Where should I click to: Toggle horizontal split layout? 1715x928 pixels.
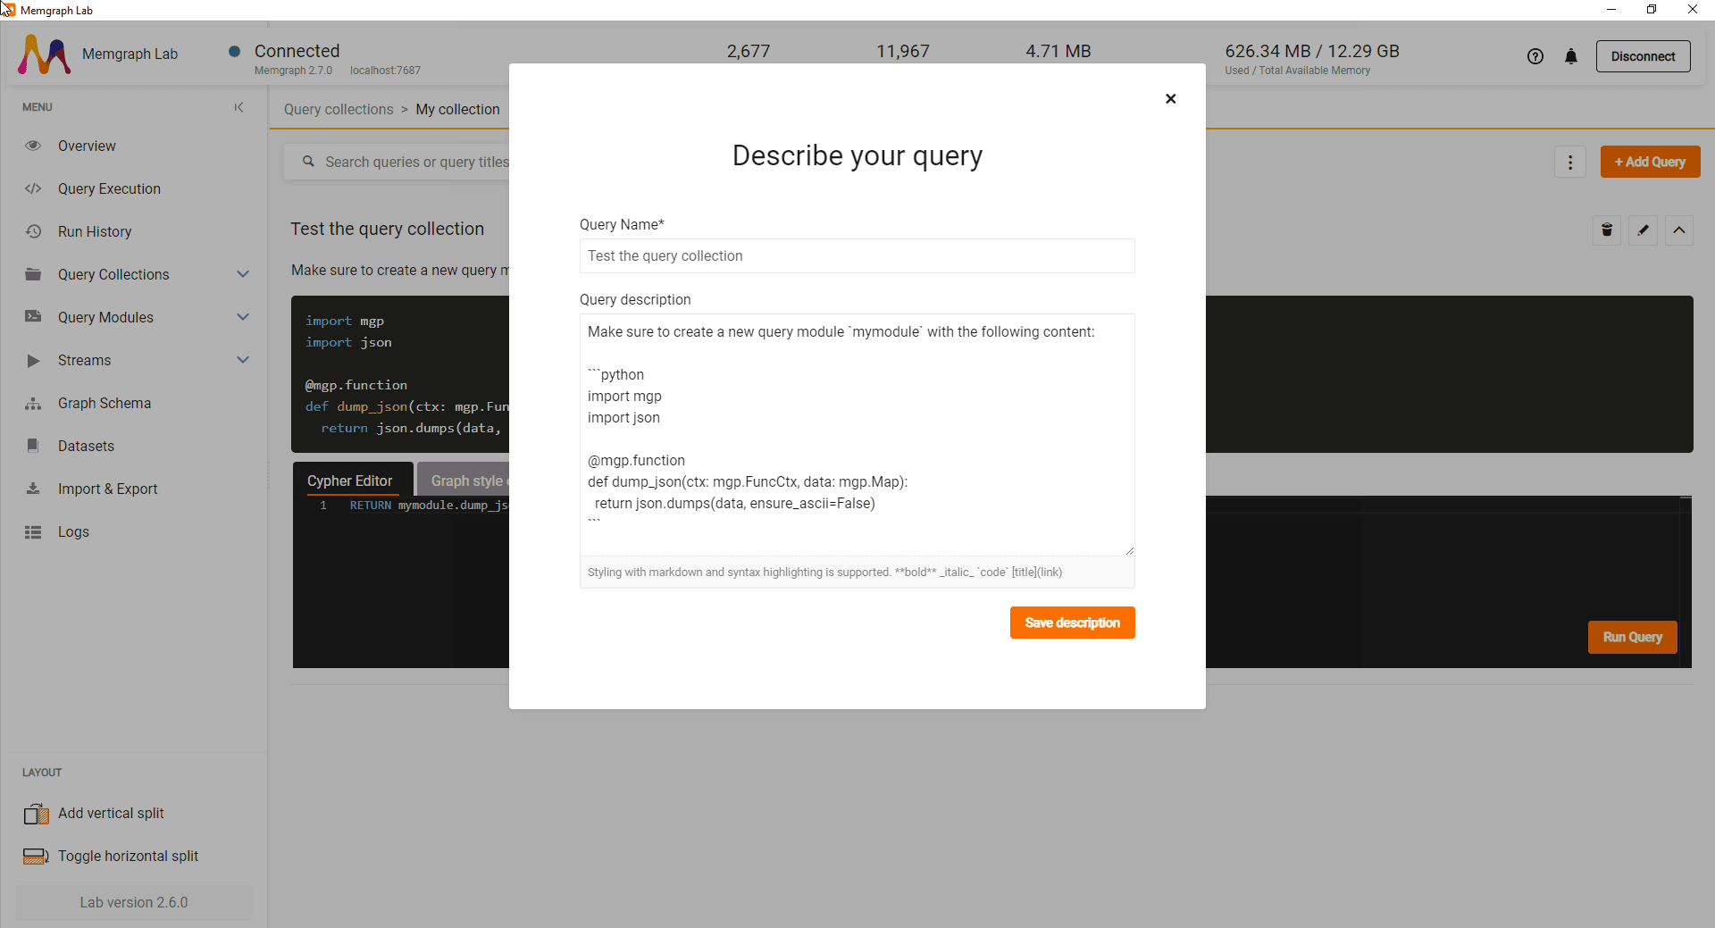coord(128,856)
